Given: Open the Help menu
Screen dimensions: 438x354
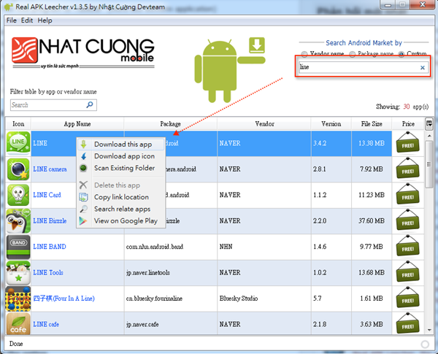Looking at the screenshot, I should coord(45,20).
